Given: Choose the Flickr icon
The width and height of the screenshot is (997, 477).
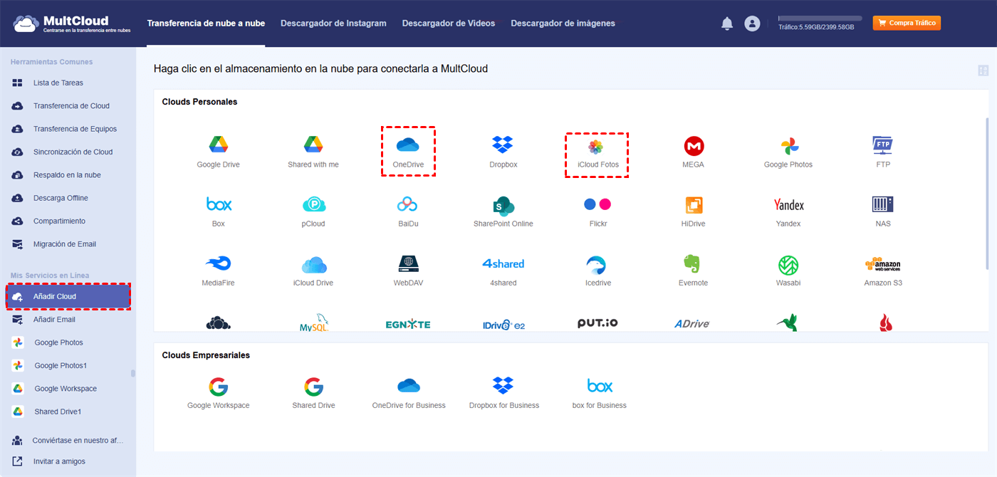Looking at the screenshot, I should [597, 204].
